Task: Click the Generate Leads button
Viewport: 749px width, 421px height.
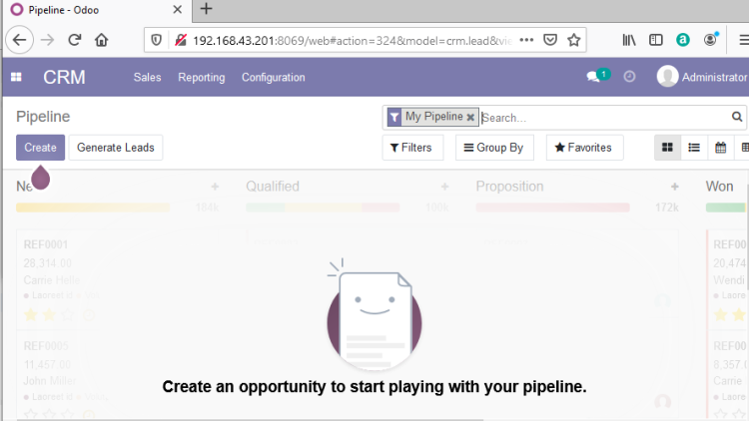Action: point(116,148)
